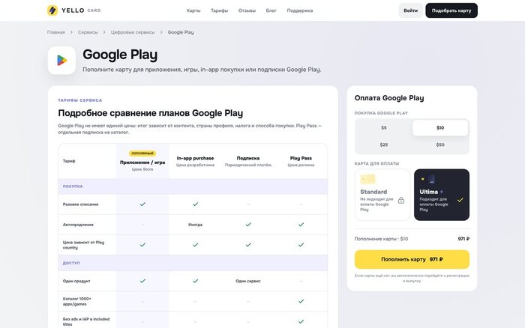This screenshot has height=328, width=525.
Task: Open the Поддержка menu item
Action: 300,10
